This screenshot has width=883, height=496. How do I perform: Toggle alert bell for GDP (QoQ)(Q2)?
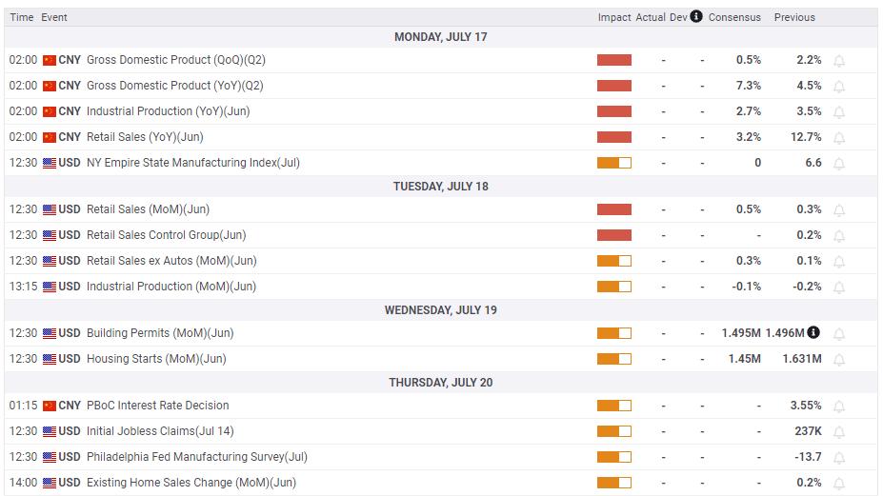point(839,61)
